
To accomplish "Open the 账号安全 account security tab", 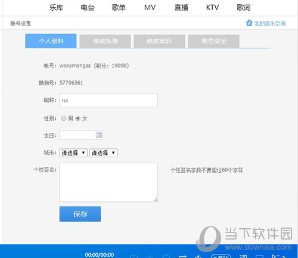I will 214,41.
